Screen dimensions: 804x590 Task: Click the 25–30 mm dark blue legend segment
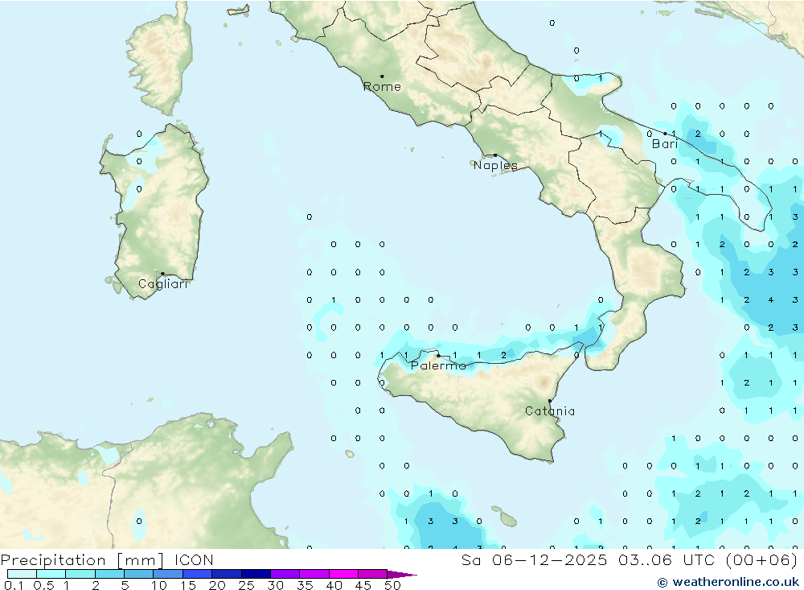click(x=256, y=574)
